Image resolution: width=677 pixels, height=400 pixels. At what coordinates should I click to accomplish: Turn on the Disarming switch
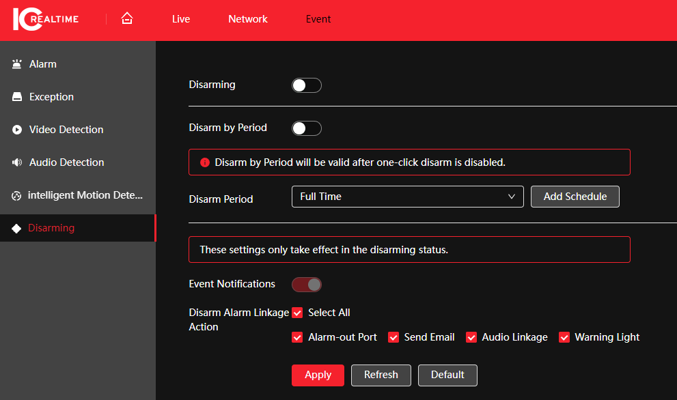[307, 85]
